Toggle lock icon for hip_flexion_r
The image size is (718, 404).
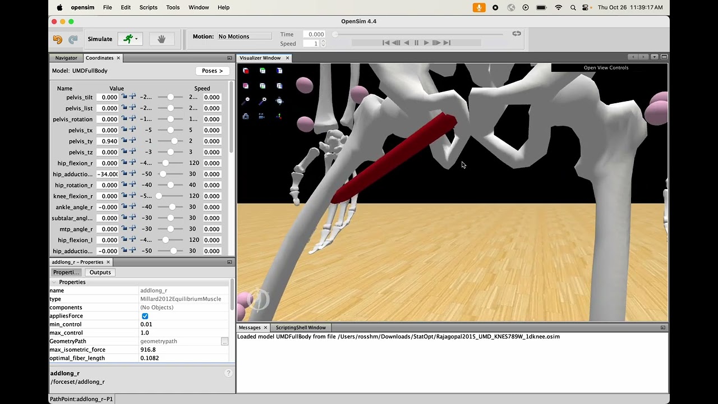[125, 163]
